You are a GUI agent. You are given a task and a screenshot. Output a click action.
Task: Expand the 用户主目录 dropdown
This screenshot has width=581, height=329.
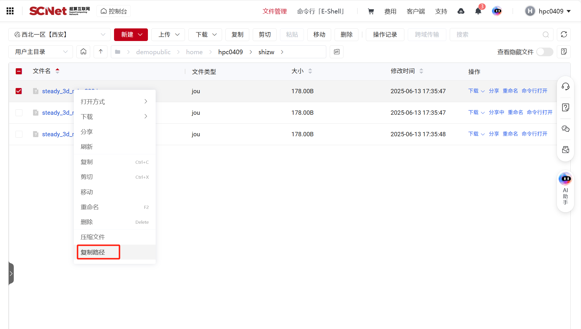click(40, 52)
